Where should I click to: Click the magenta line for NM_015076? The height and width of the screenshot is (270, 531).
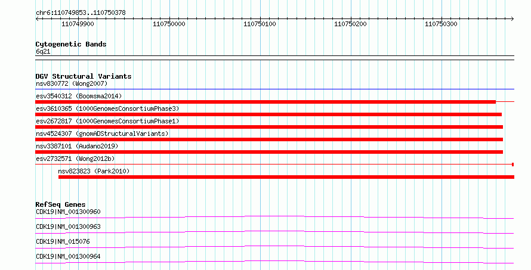pos(274,247)
